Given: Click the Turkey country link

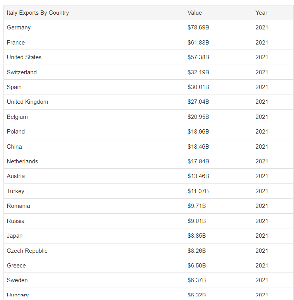Looking at the screenshot, I should coord(15,191).
